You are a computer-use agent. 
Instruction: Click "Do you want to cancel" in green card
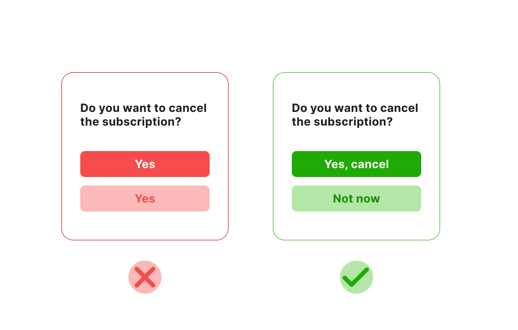pyautogui.click(x=355, y=108)
